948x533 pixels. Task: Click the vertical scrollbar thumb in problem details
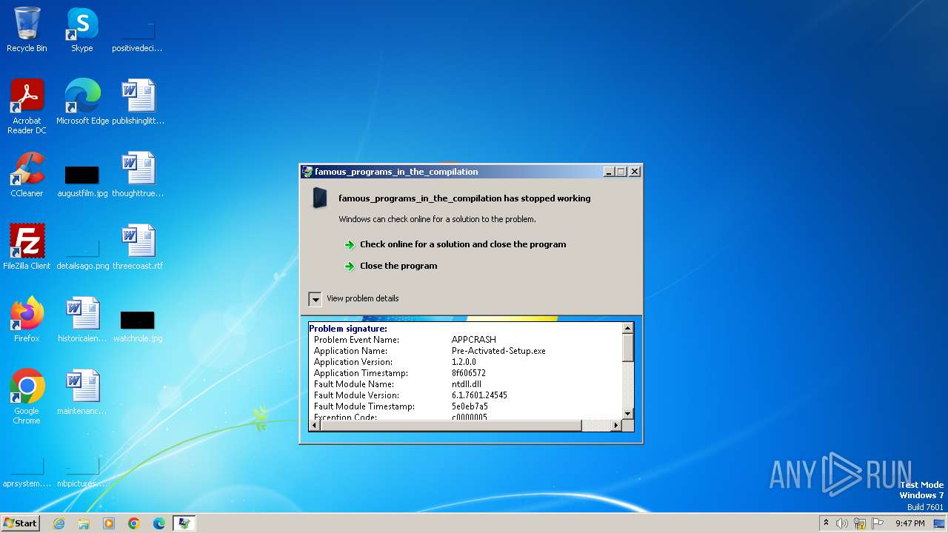coord(627,347)
